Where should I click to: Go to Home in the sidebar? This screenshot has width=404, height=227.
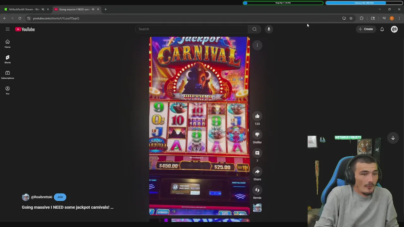(8, 44)
